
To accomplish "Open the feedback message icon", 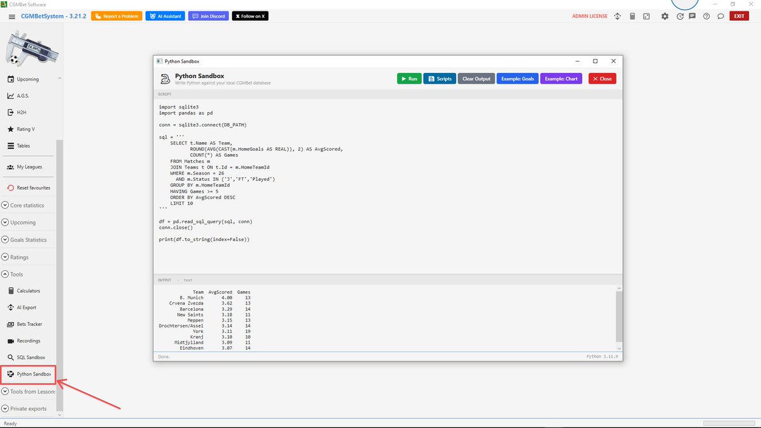I will 693,16.
